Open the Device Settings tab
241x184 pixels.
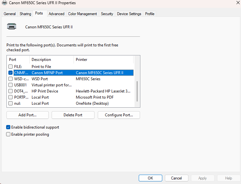click(x=129, y=14)
